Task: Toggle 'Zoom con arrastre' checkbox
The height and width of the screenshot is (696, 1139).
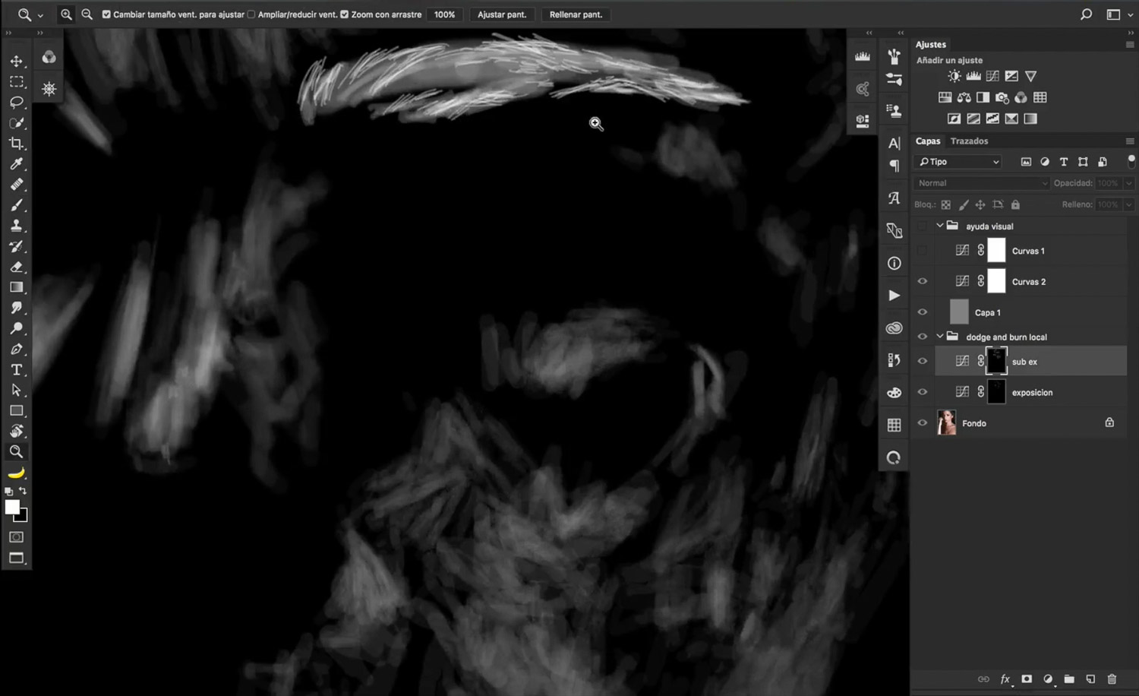Action: [x=344, y=14]
